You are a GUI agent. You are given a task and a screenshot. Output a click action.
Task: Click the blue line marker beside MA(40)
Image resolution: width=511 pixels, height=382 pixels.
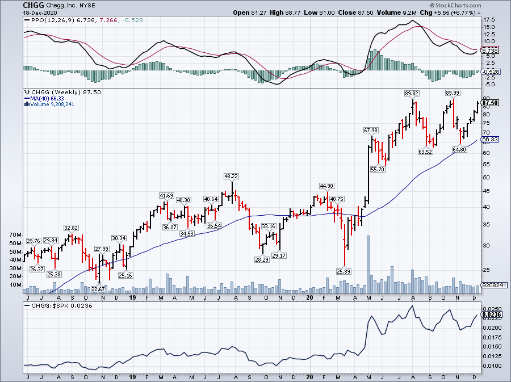tap(27, 98)
